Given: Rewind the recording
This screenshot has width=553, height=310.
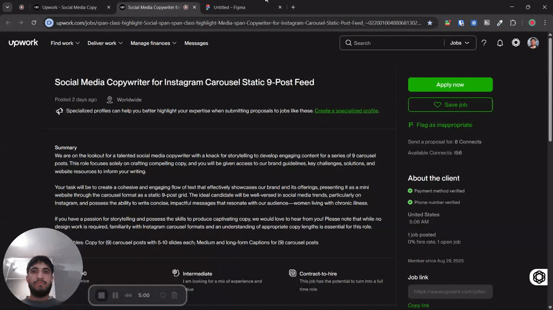Looking at the screenshot, I should tap(129, 295).
